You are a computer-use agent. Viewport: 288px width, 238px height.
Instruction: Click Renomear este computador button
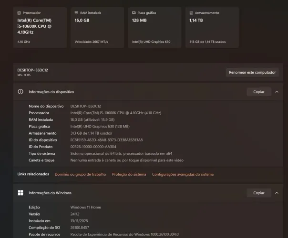pos(252,72)
